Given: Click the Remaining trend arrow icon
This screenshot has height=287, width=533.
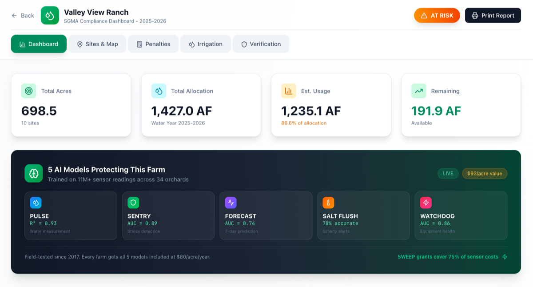Looking at the screenshot, I should pos(418,91).
